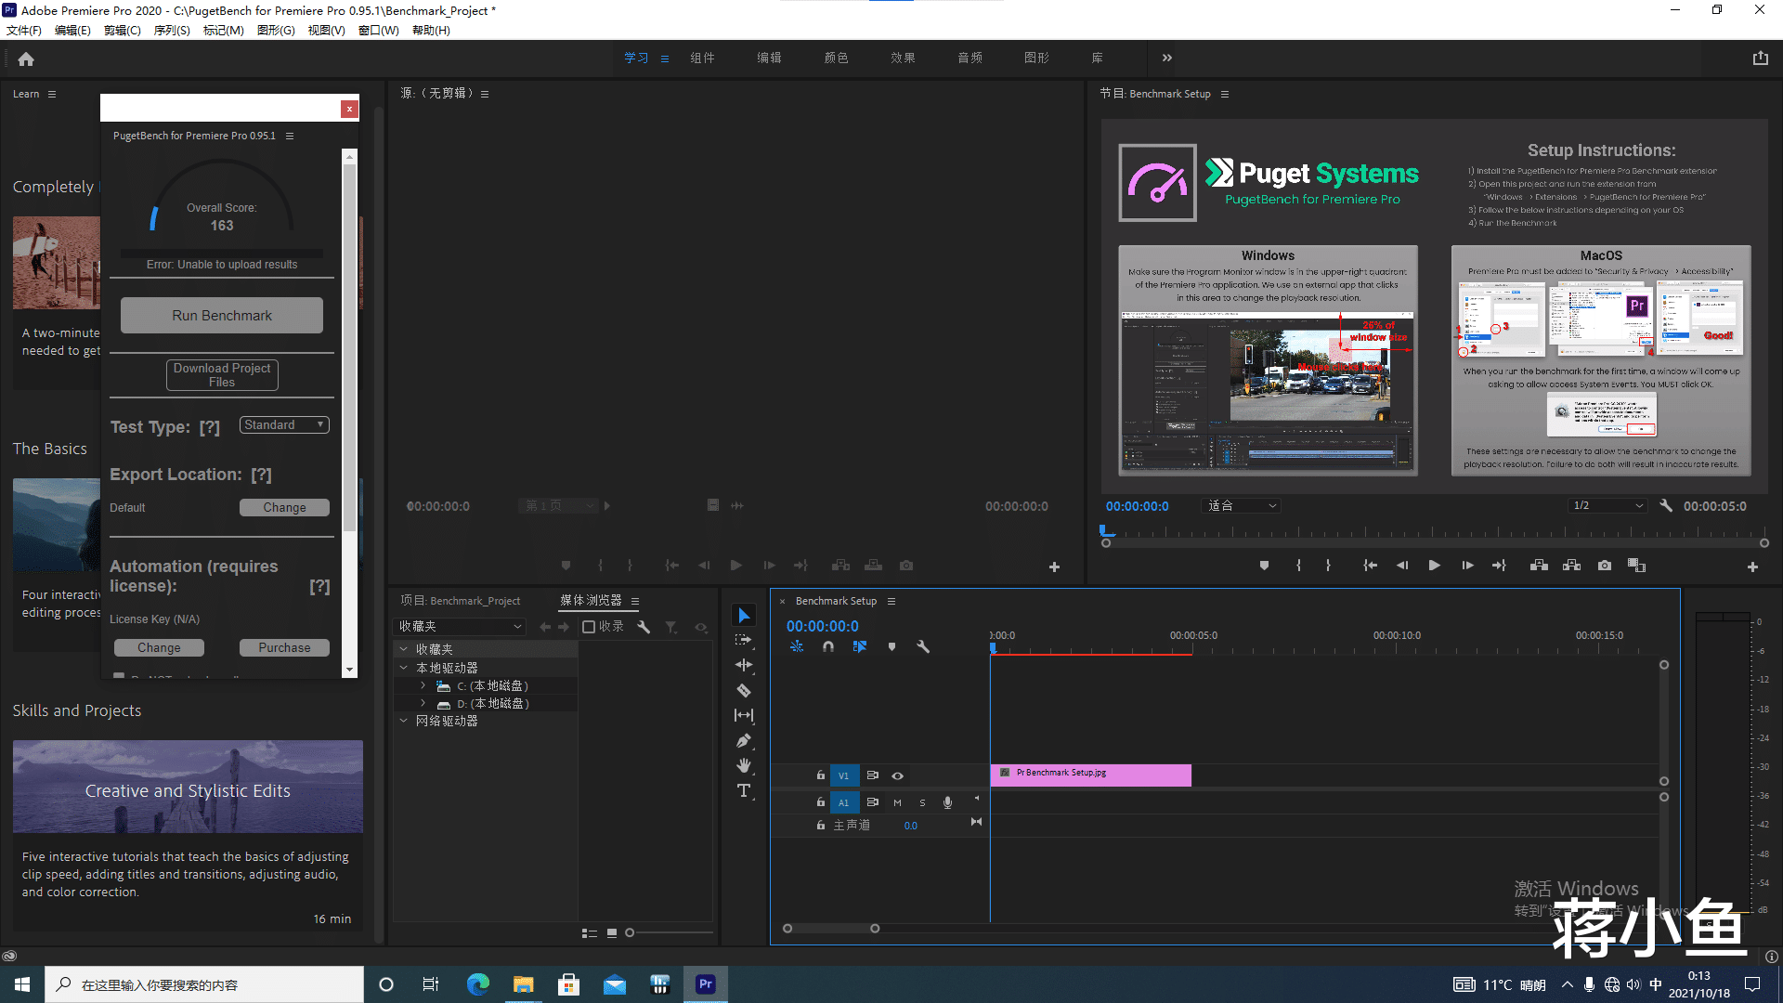Toggle snap magnet in timeline
Image resolution: width=1783 pixels, height=1003 pixels.
point(827,646)
